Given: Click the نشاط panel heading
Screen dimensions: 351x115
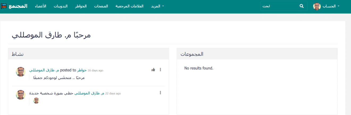Looking at the screenshot, I should pyautogui.click(x=18, y=54).
